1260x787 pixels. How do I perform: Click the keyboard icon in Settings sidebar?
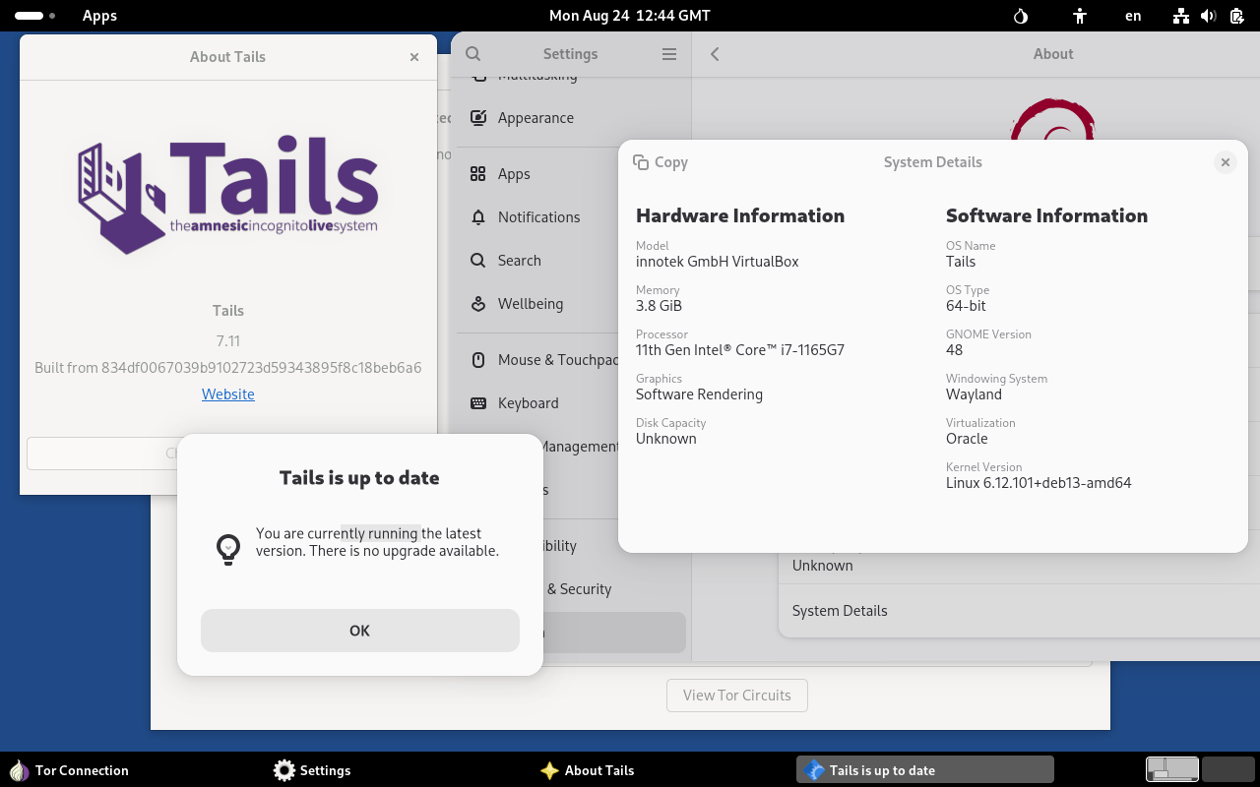coord(478,403)
